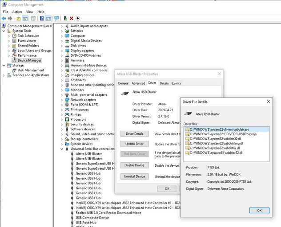Click the DVD/CD-ROM drives disc icon
Viewport: 281px width, 227px height.
point(67,55)
